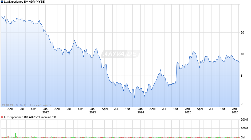Click the tallest green volume bar in mid-2021
The image size is (251, 140).
coord(15,135)
